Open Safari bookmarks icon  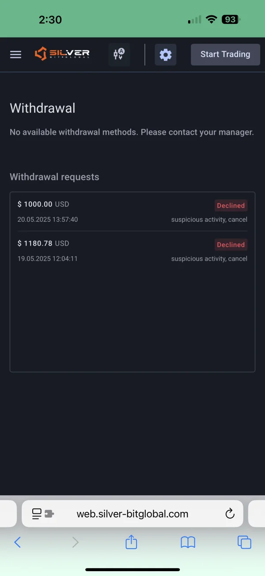(188, 542)
